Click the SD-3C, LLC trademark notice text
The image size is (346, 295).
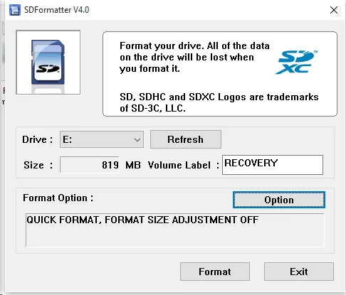tap(219, 102)
